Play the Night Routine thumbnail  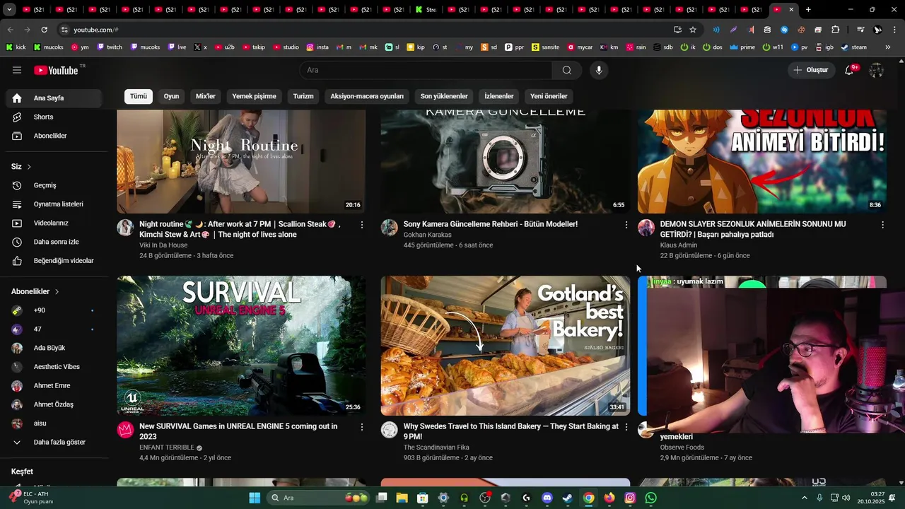click(241, 161)
